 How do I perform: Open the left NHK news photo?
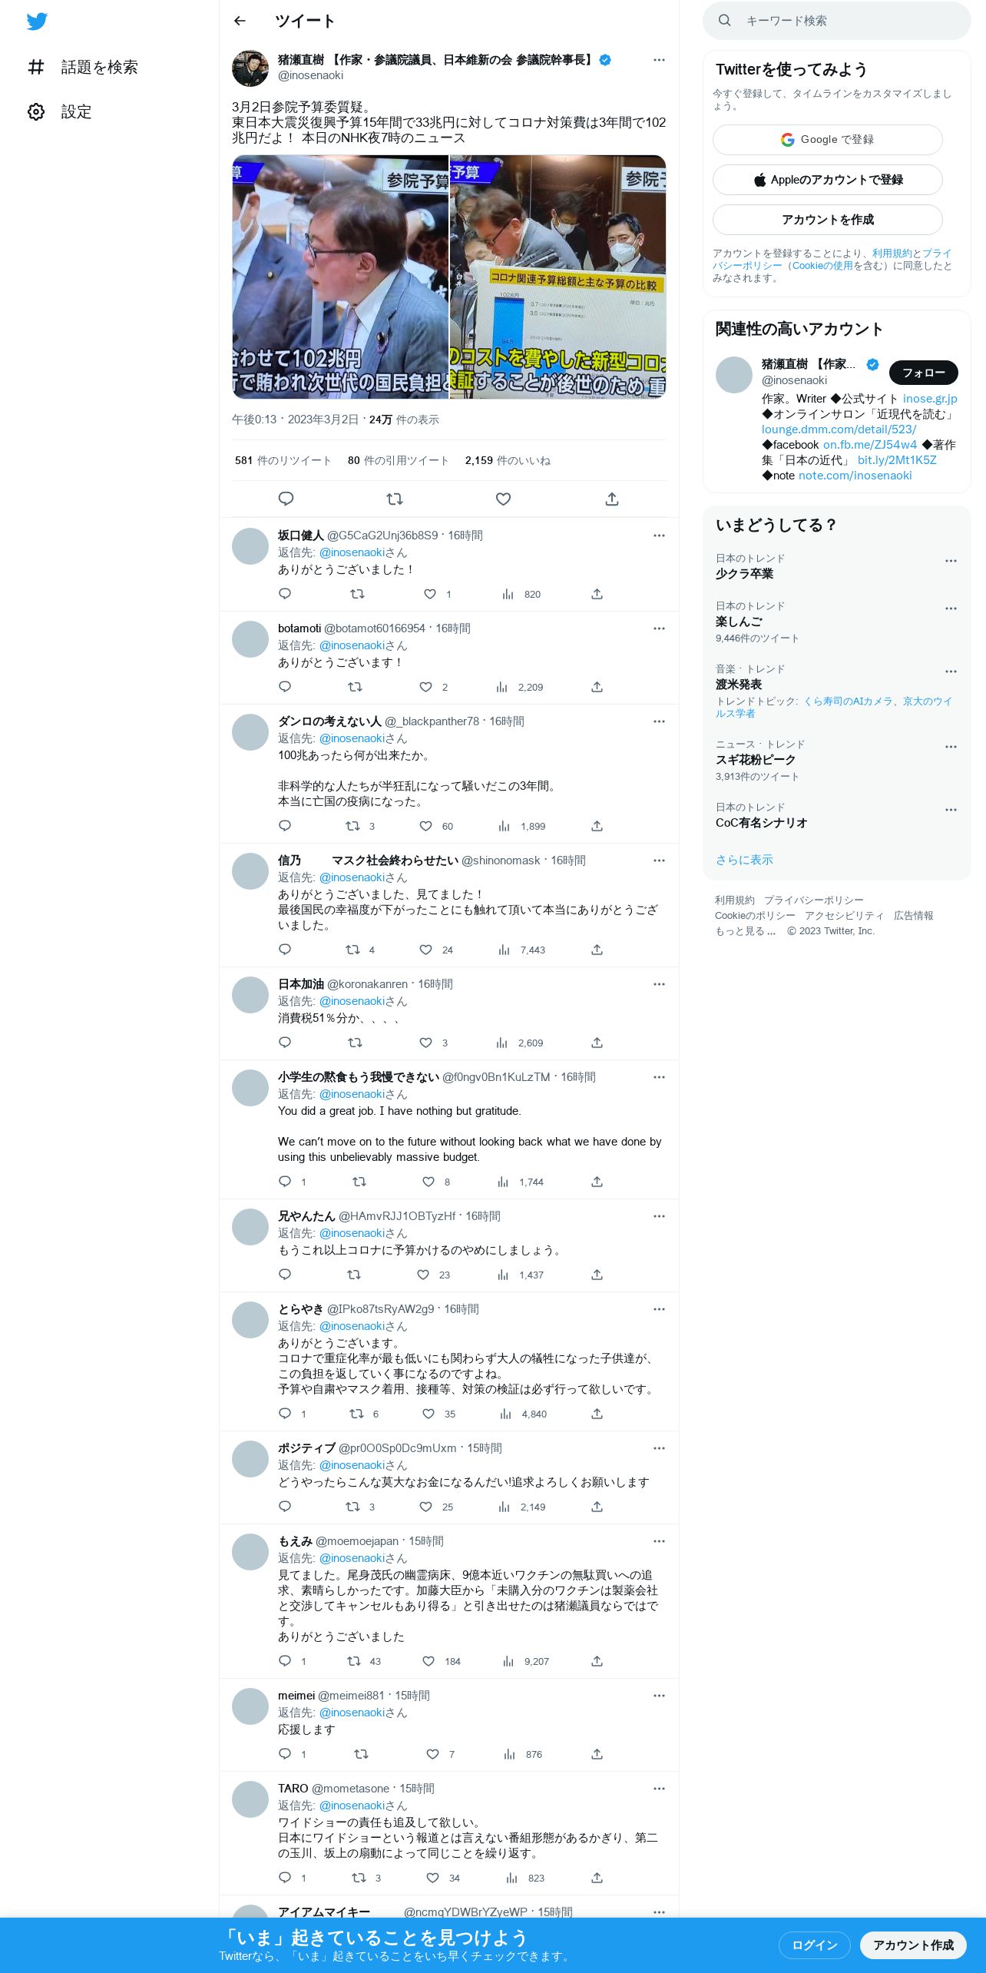340,277
